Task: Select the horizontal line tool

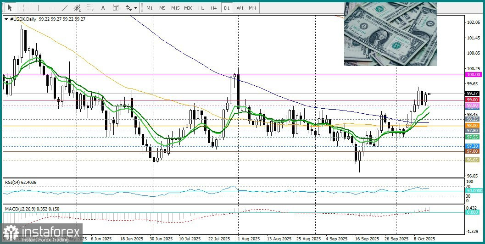Action: click(x=52, y=8)
